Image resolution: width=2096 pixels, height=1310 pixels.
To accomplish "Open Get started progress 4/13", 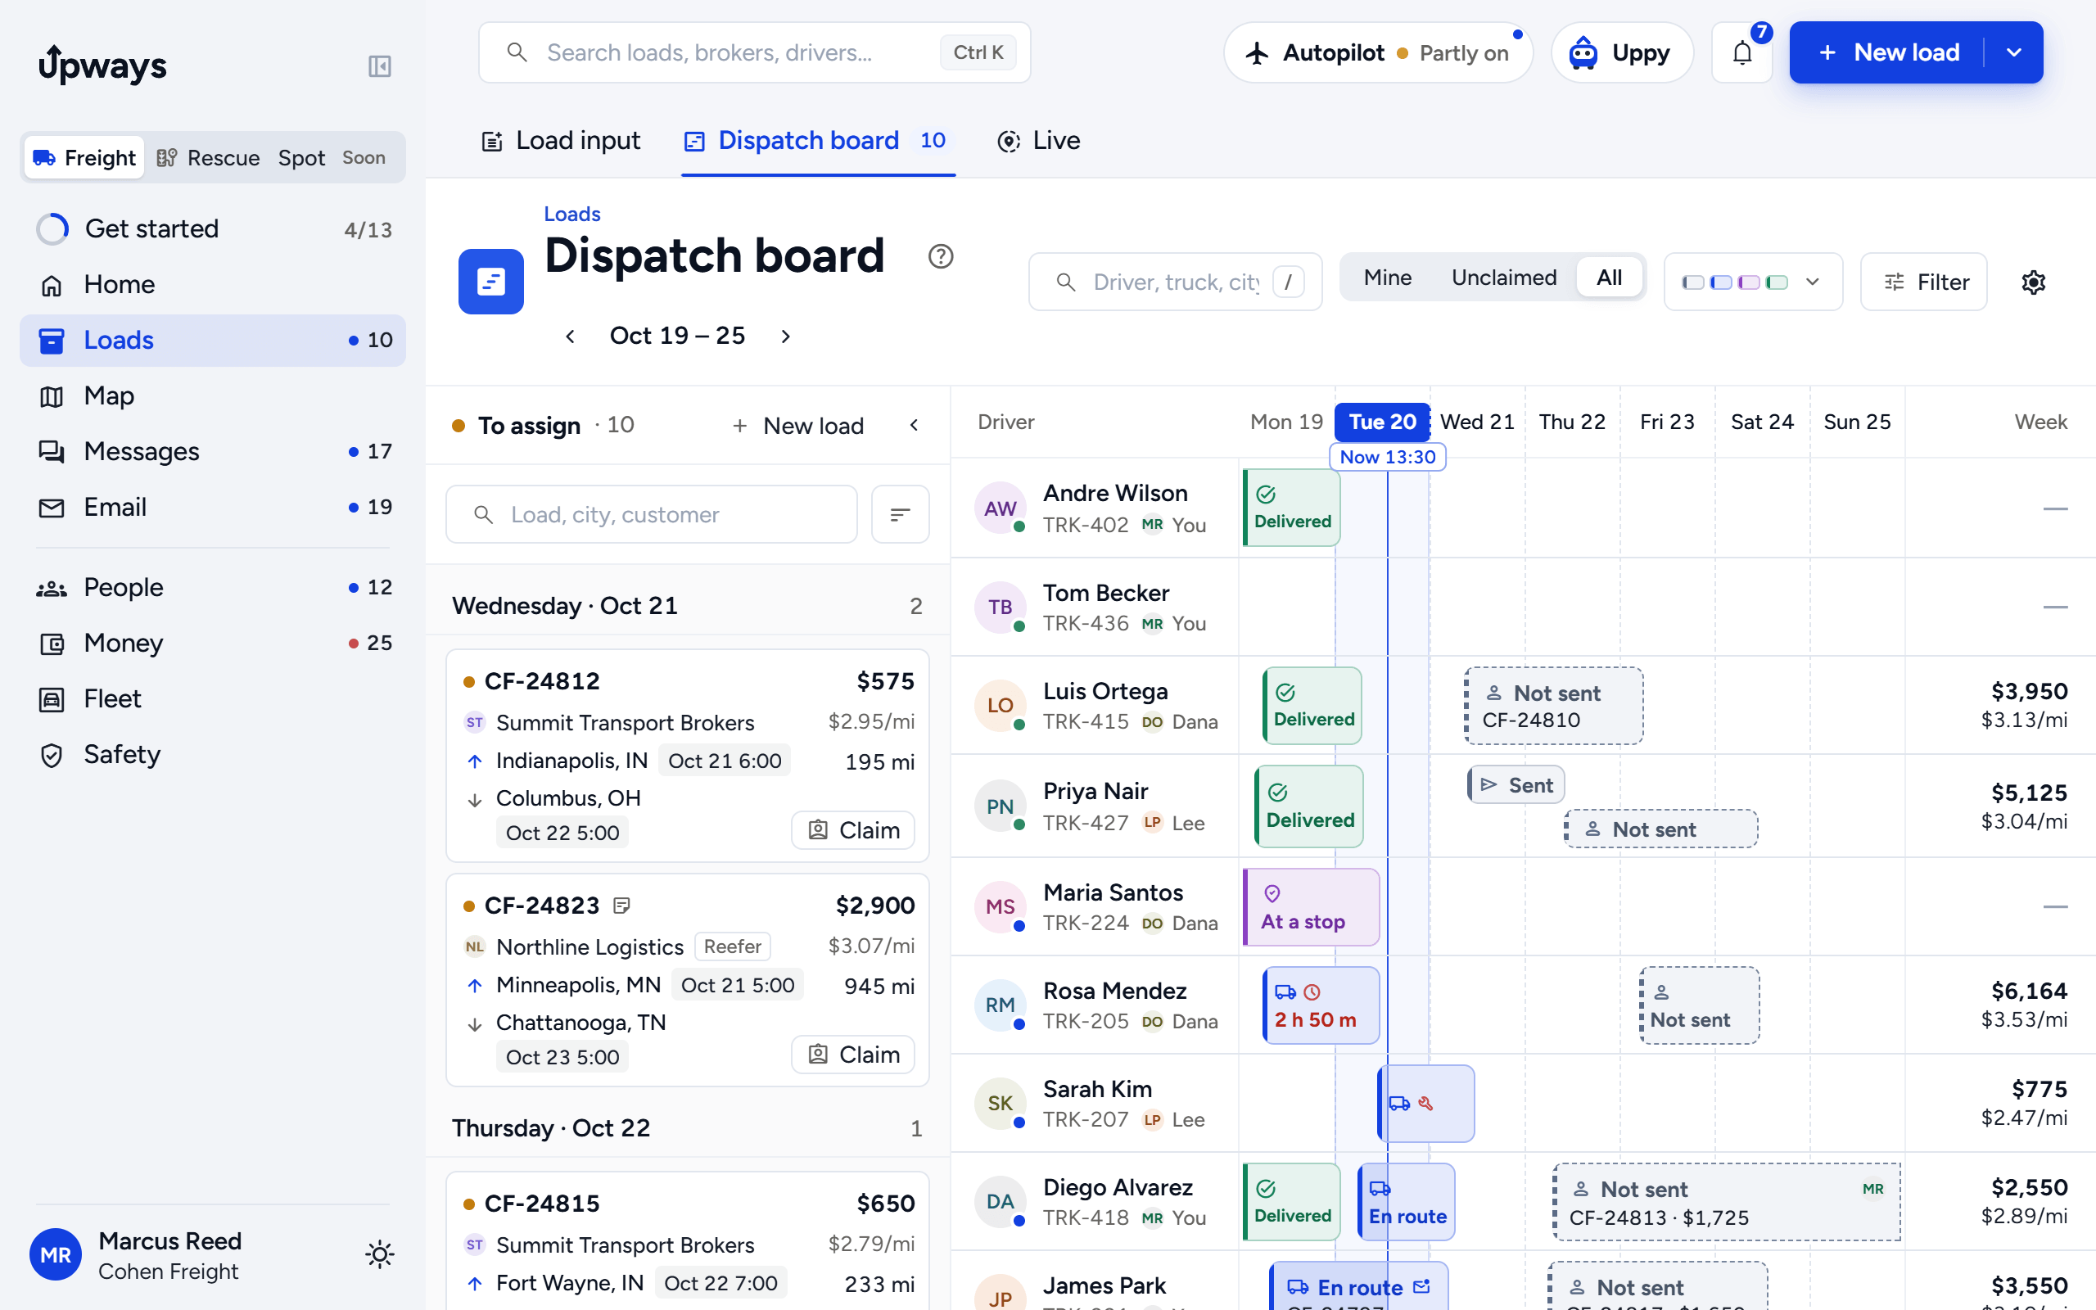I will tap(212, 228).
